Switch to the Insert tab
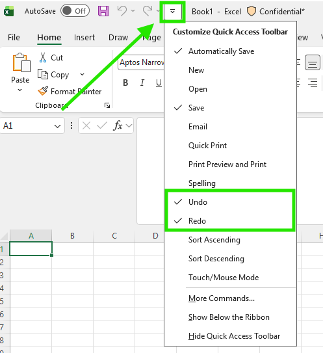 [x=84, y=37]
